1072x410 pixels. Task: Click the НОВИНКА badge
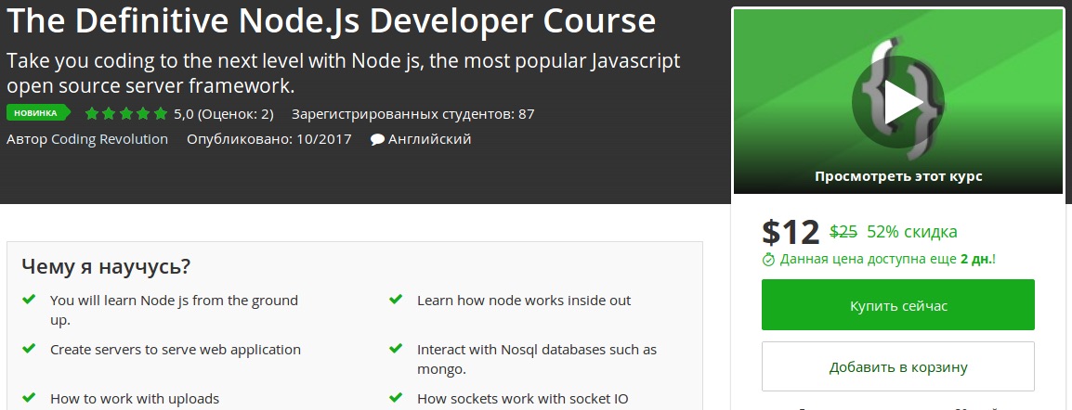[x=37, y=113]
